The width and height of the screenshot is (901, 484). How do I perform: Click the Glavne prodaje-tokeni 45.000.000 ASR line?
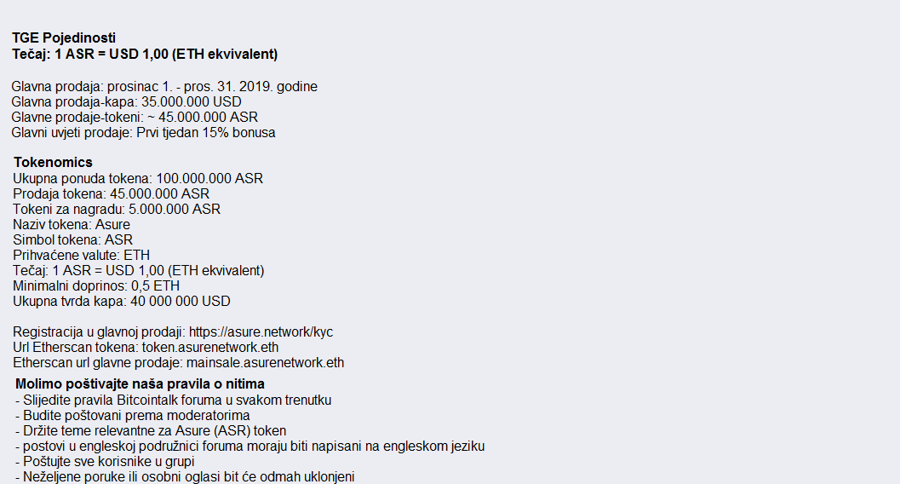tap(135, 118)
